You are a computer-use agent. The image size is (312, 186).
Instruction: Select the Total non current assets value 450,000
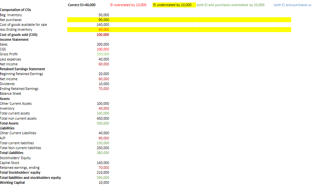[103, 118]
